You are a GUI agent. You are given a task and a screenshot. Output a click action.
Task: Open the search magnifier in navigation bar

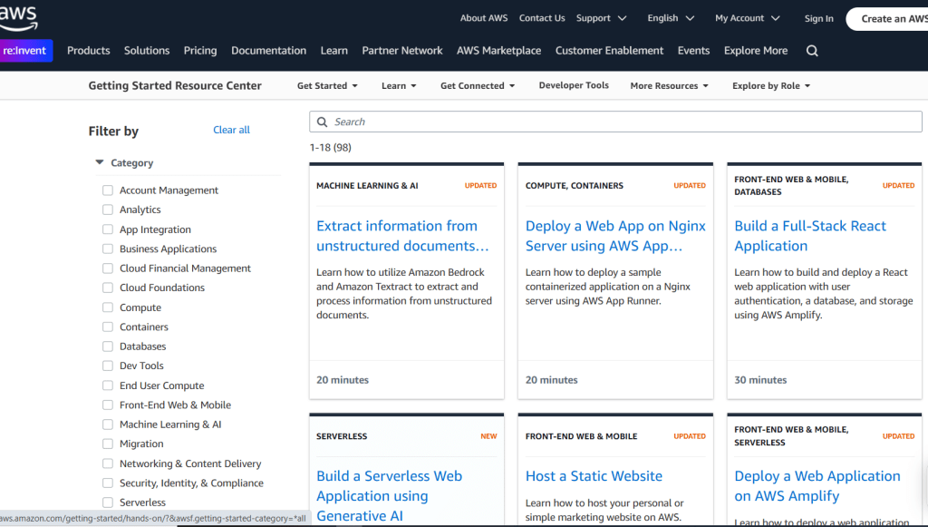tap(812, 51)
